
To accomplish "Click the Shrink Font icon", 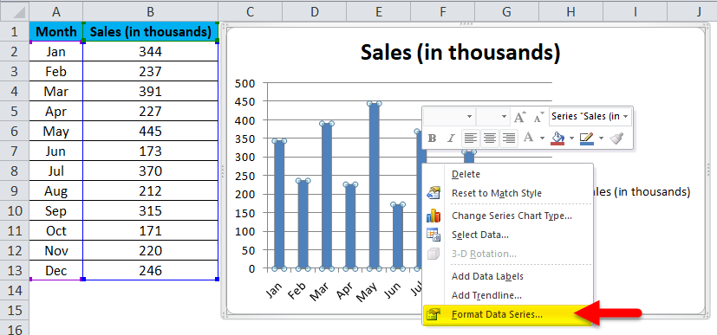I will point(538,117).
